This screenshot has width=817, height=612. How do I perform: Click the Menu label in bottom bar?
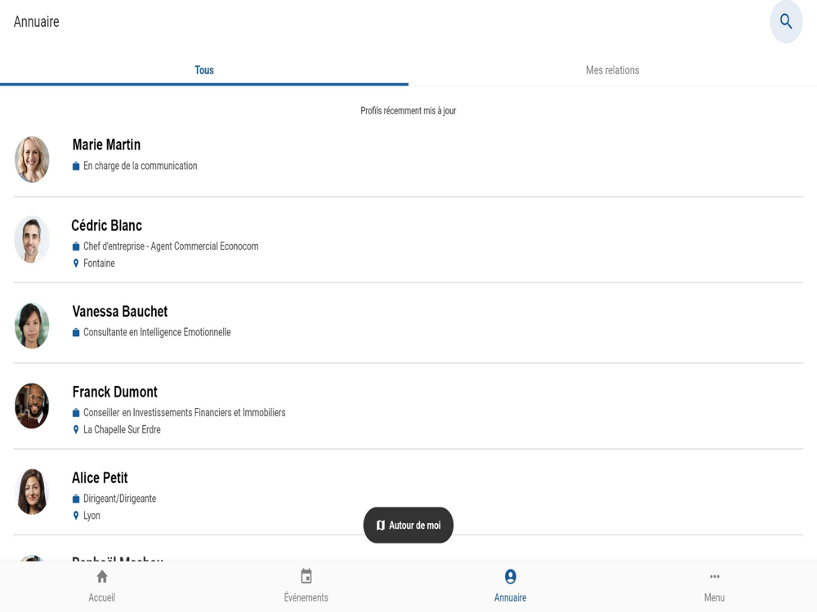point(714,597)
